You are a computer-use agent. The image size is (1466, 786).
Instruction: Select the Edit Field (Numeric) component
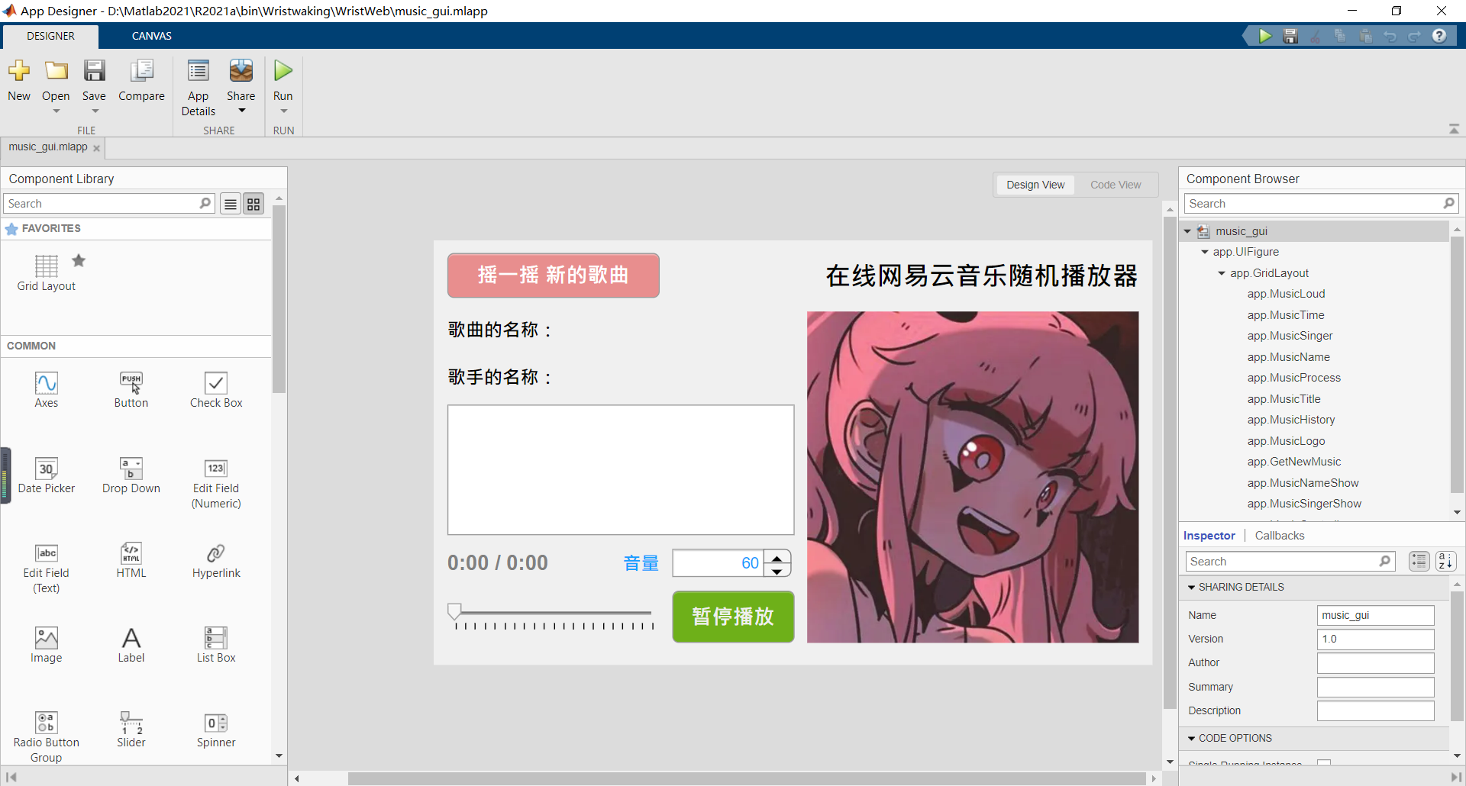(x=216, y=483)
